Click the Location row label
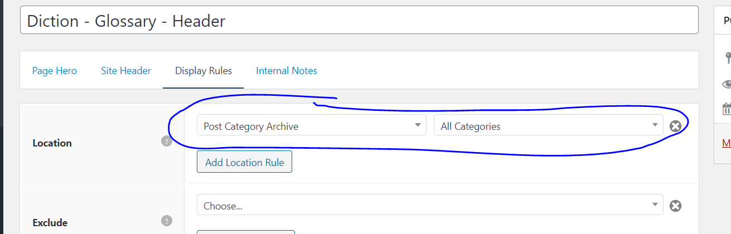The width and height of the screenshot is (731, 234). [52, 143]
